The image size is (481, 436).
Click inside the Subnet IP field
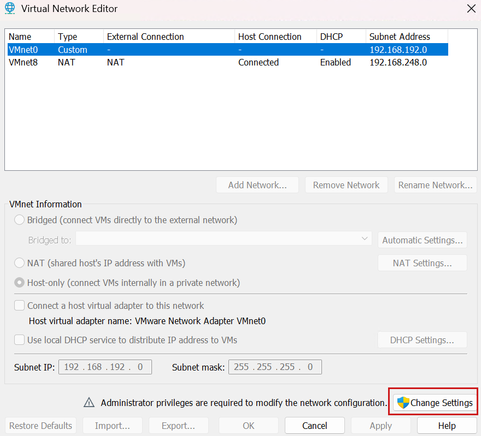click(x=105, y=367)
